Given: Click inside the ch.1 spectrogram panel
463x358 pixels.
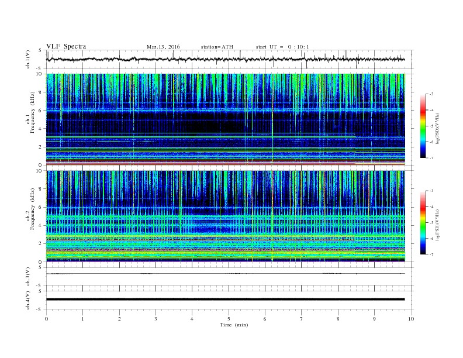Looking at the screenshot, I should [x=225, y=119].
